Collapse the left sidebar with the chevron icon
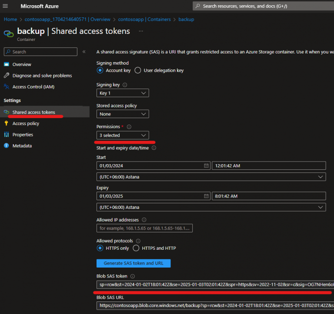 [84, 52]
